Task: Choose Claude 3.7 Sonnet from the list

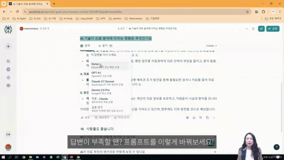Action: (x=110, y=83)
